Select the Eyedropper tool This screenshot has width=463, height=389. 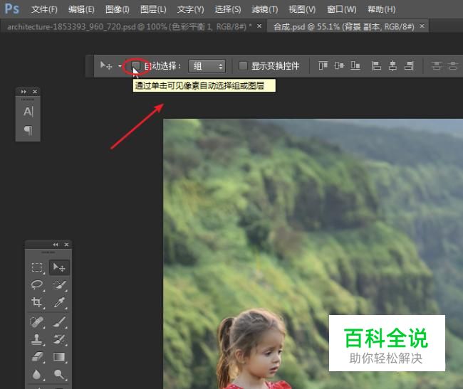pyautogui.click(x=59, y=302)
